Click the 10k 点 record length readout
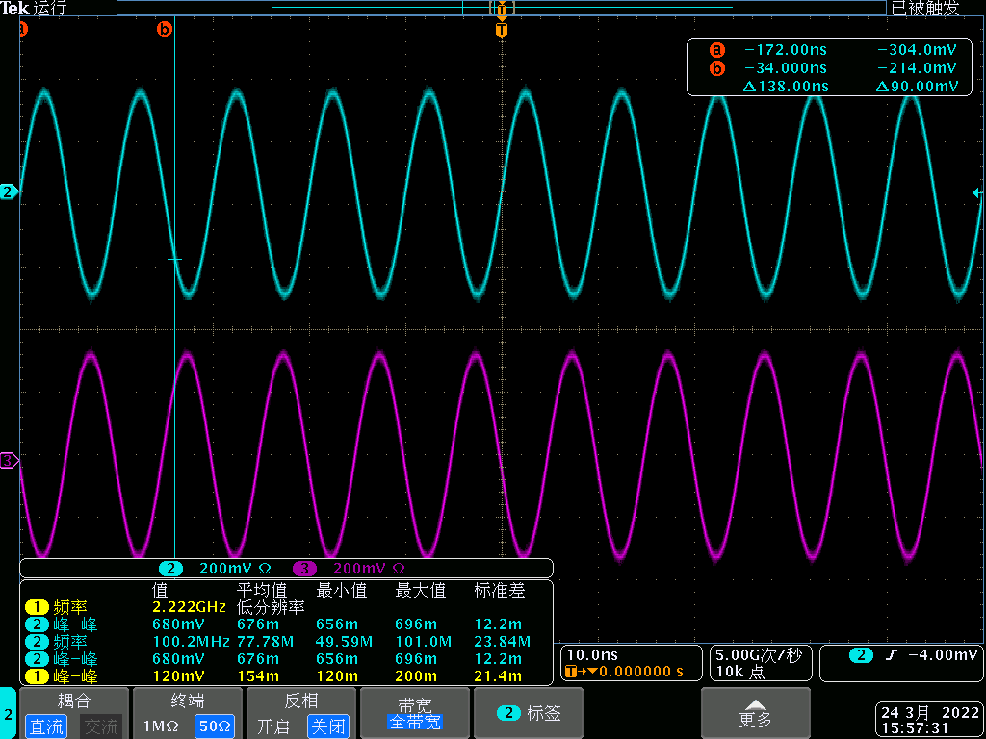This screenshot has height=739, width=986. (x=740, y=672)
